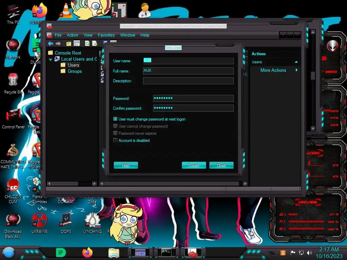
Task: Launch Firefox from the taskbar
Action: click(87, 253)
